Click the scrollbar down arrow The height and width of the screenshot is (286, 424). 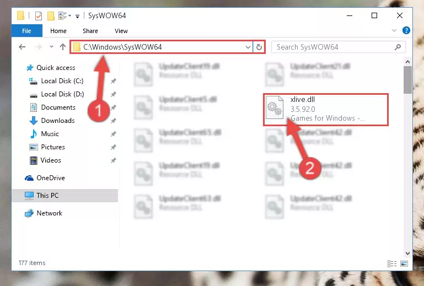[x=407, y=253]
